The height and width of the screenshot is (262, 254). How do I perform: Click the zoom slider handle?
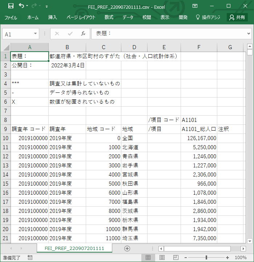[206, 258]
